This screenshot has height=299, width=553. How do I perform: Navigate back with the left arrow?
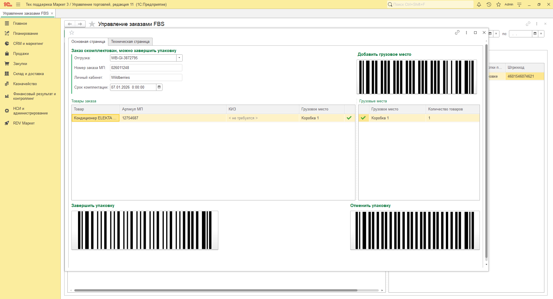(70, 24)
